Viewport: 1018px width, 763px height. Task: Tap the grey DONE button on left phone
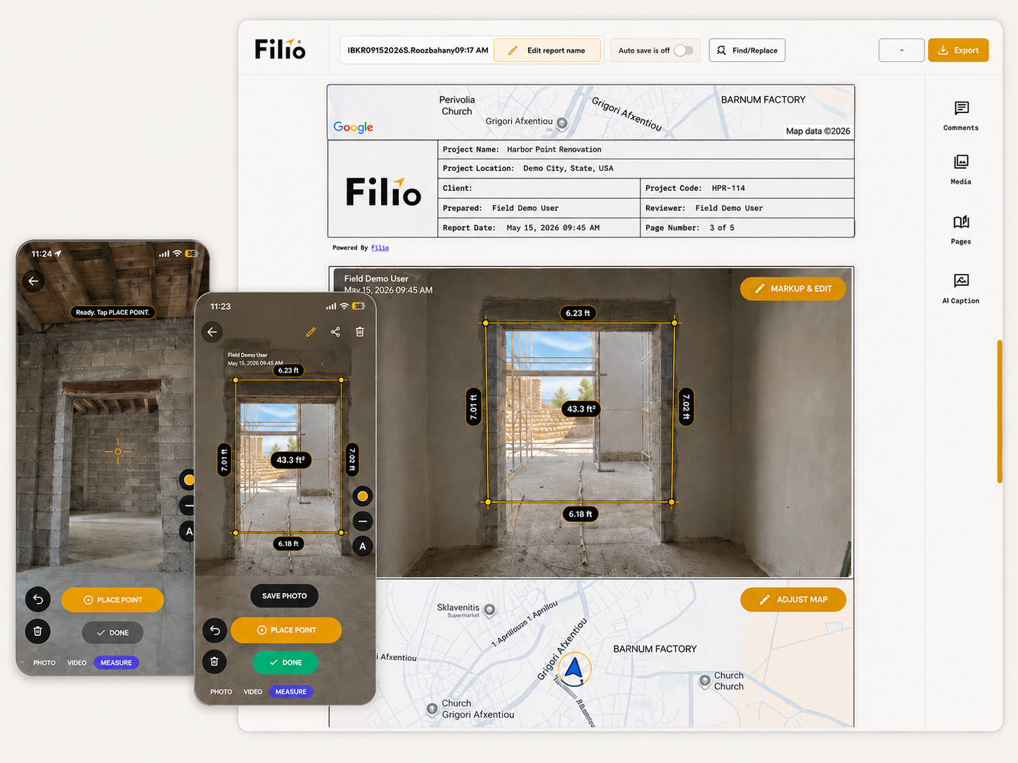point(112,633)
